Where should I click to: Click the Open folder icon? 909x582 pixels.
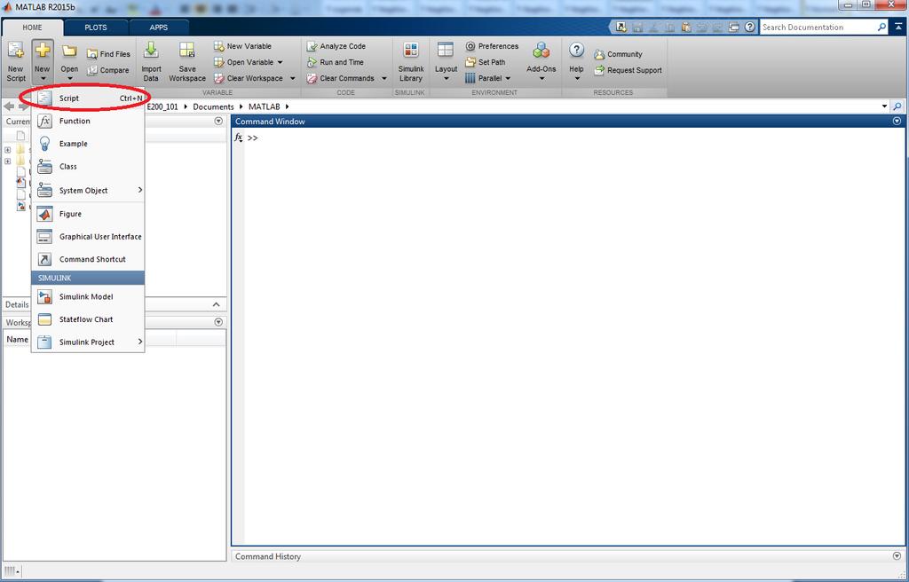click(69, 51)
